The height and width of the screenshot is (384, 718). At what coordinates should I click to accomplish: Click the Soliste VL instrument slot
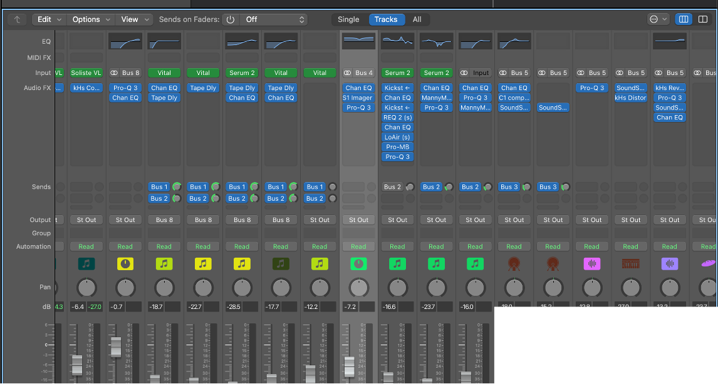(x=86, y=73)
